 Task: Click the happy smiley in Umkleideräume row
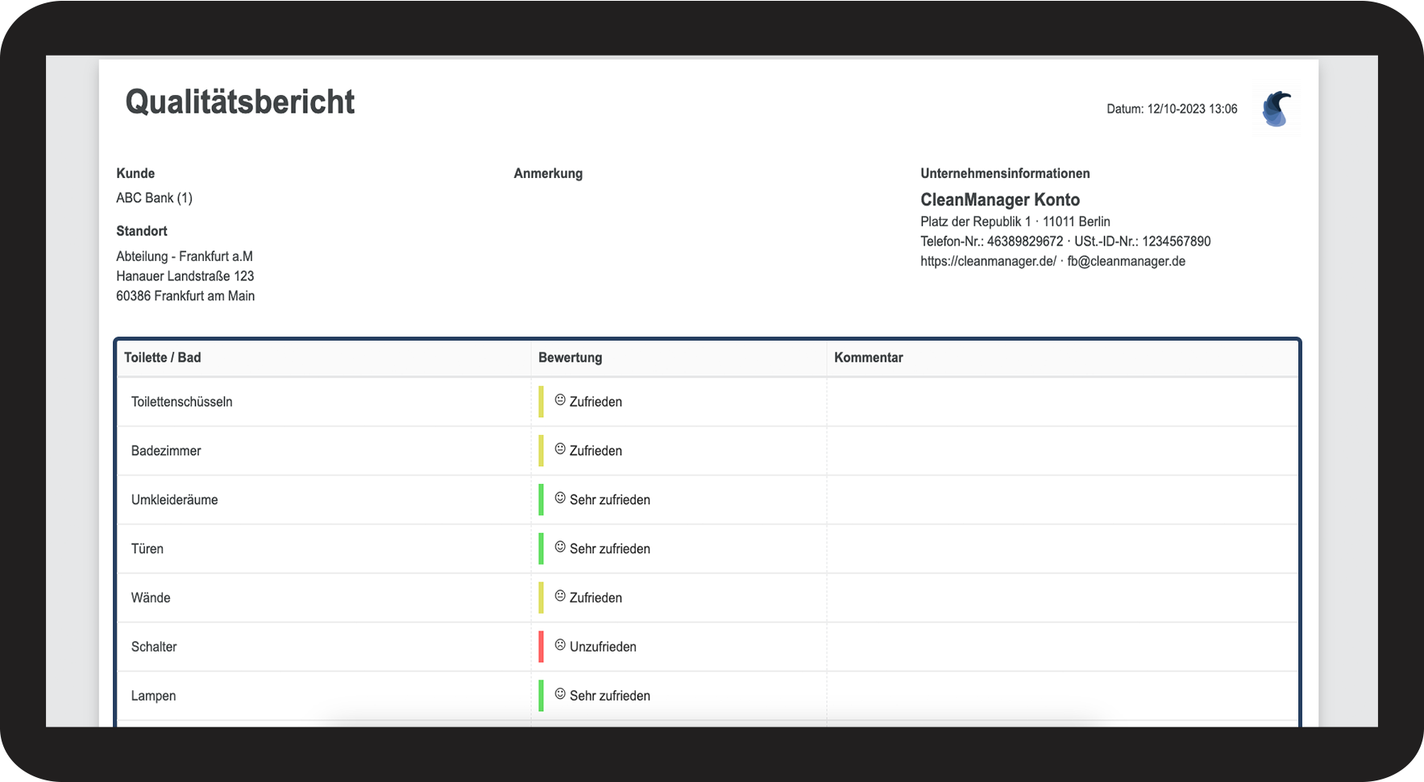pyautogui.click(x=560, y=499)
